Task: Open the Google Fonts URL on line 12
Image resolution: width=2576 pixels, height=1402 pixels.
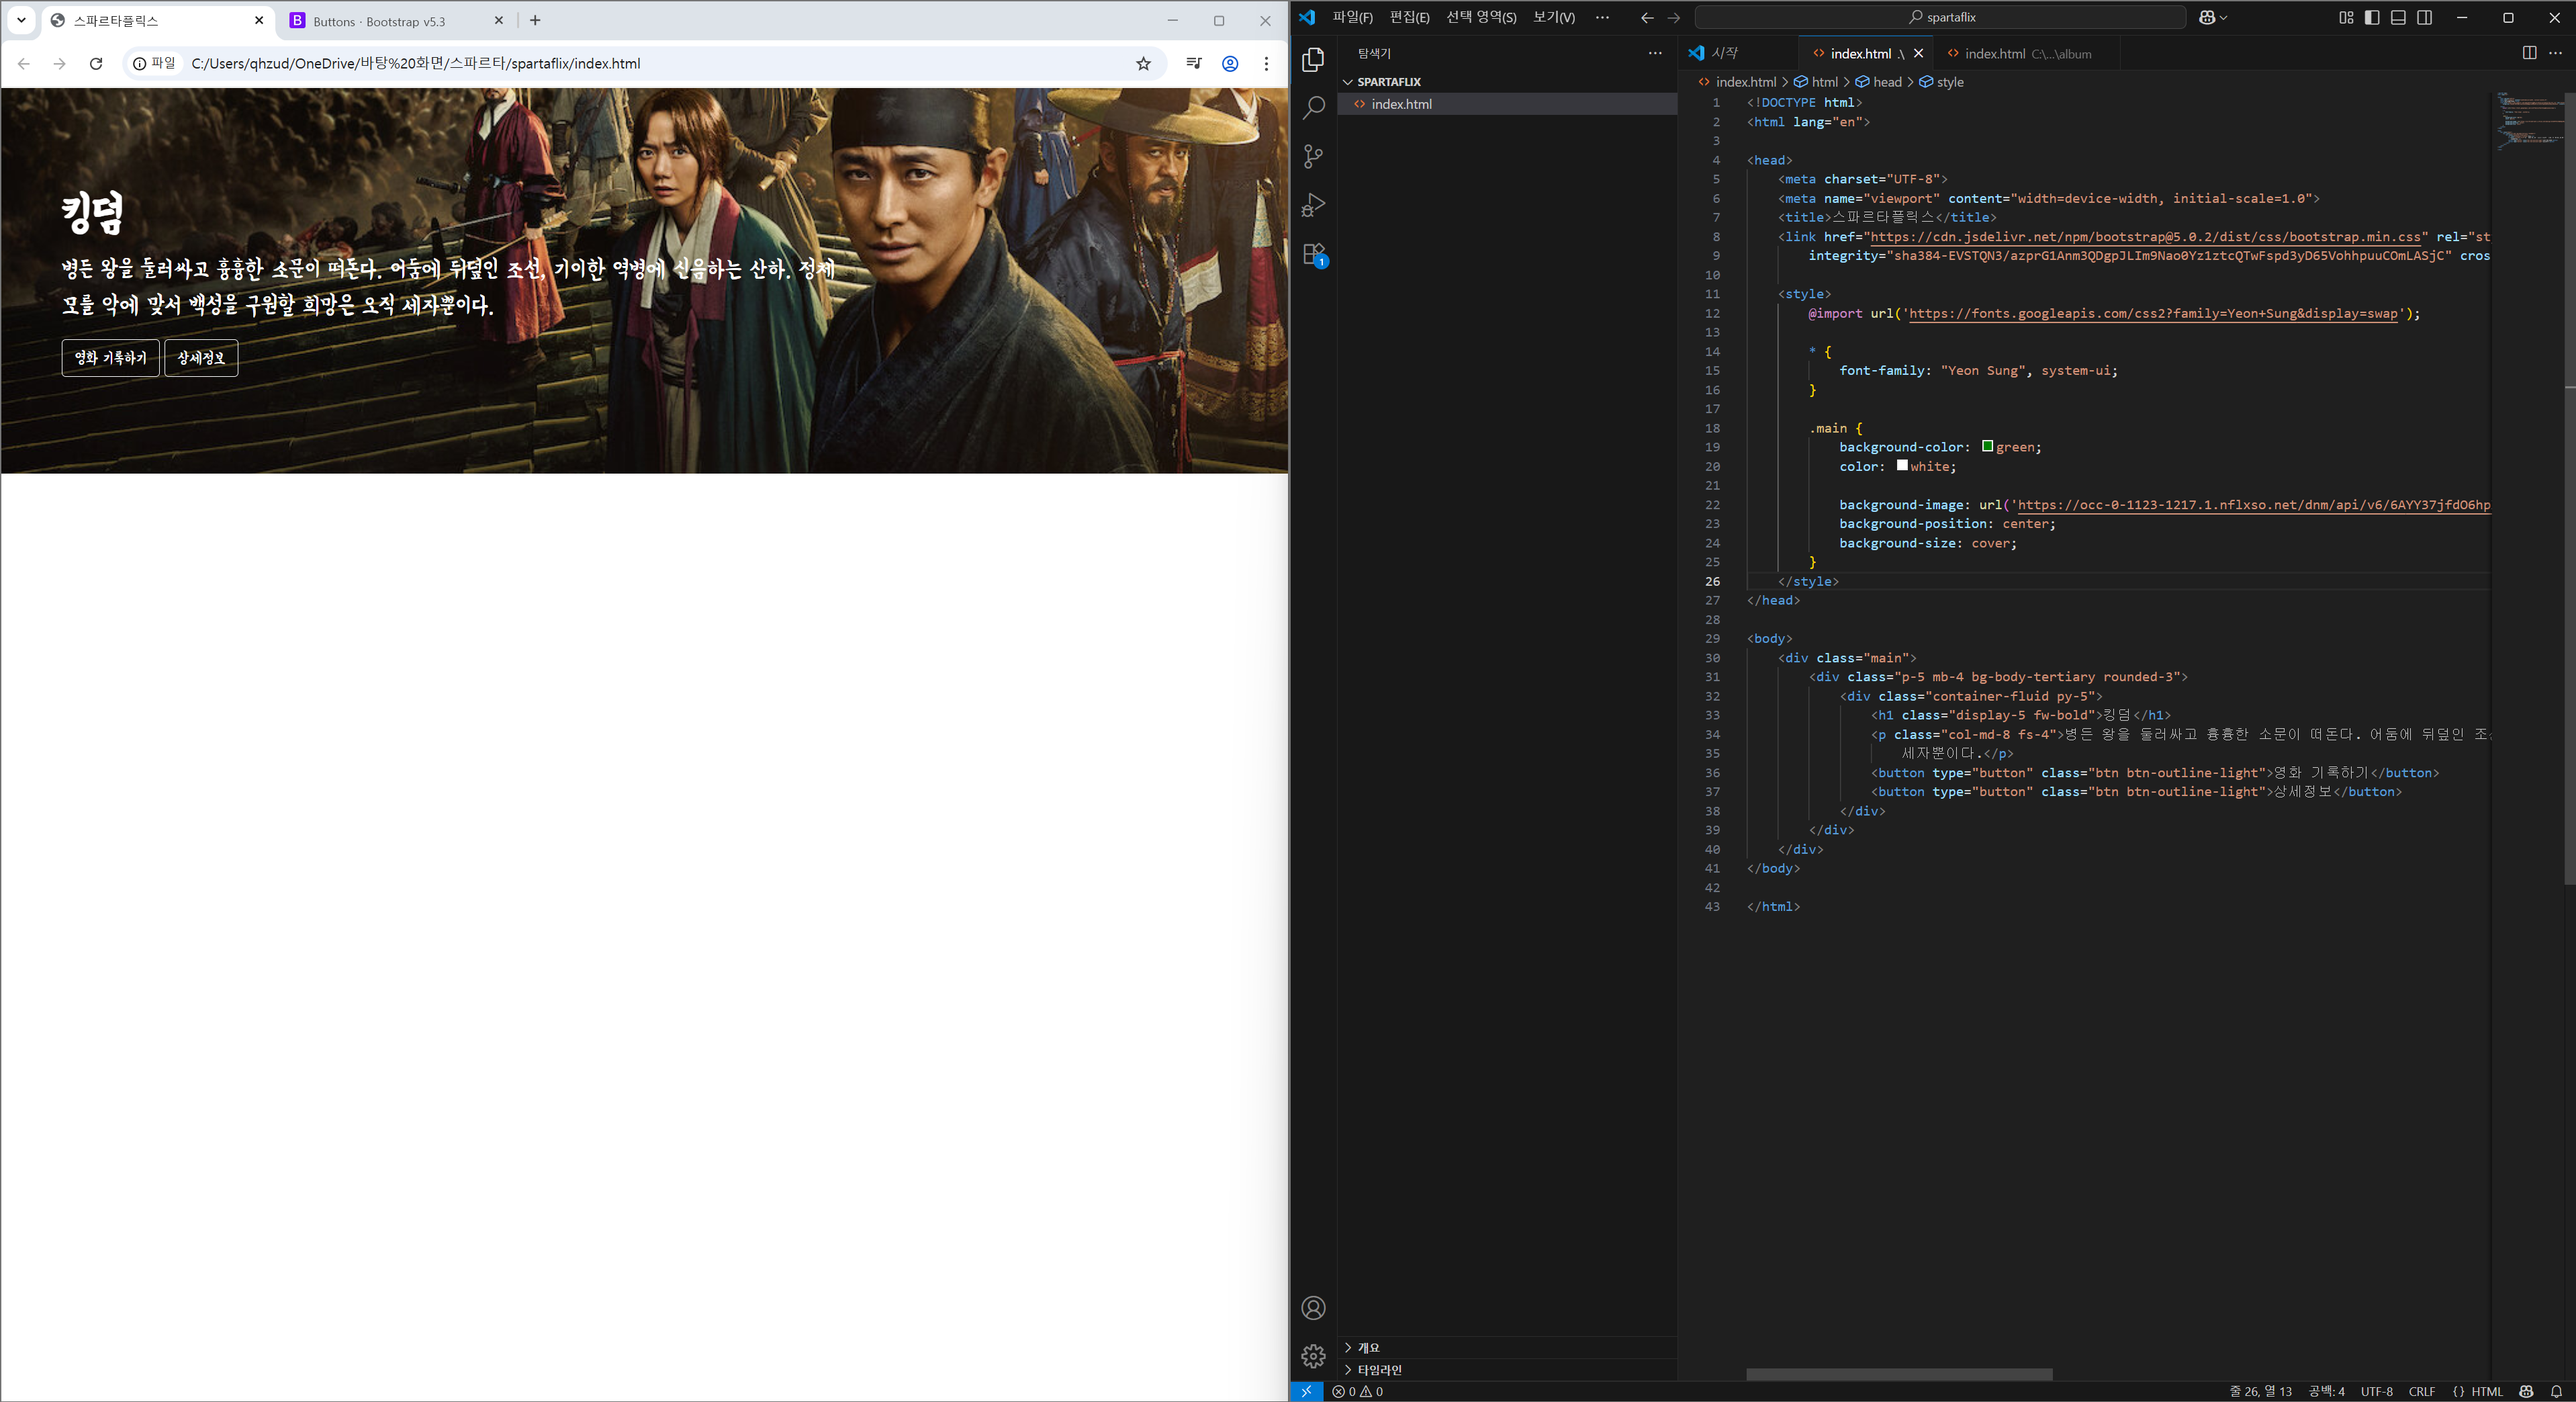Action: [x=2153, y=314]
